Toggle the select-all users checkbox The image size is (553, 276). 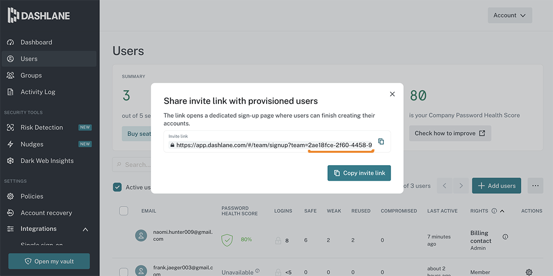point(123,211)
